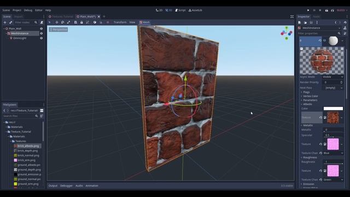The width and height of the screenshot is (350, 197).
Task: Revert Metallic Texture Channel with reset arrow
Action: click(321, 153)
